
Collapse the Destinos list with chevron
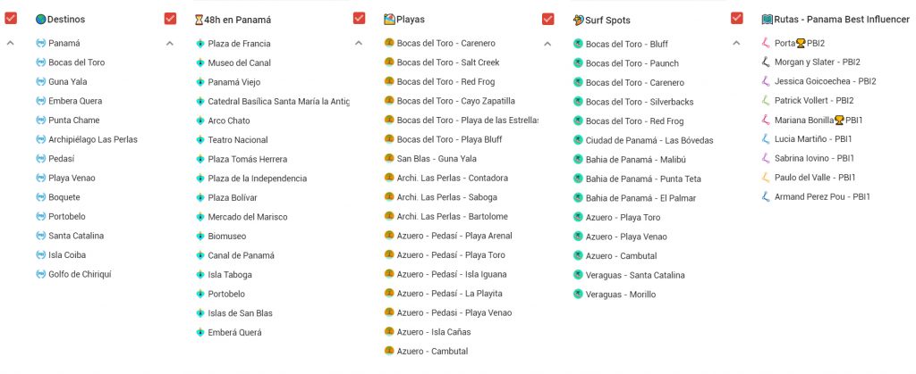pos(11,43)
